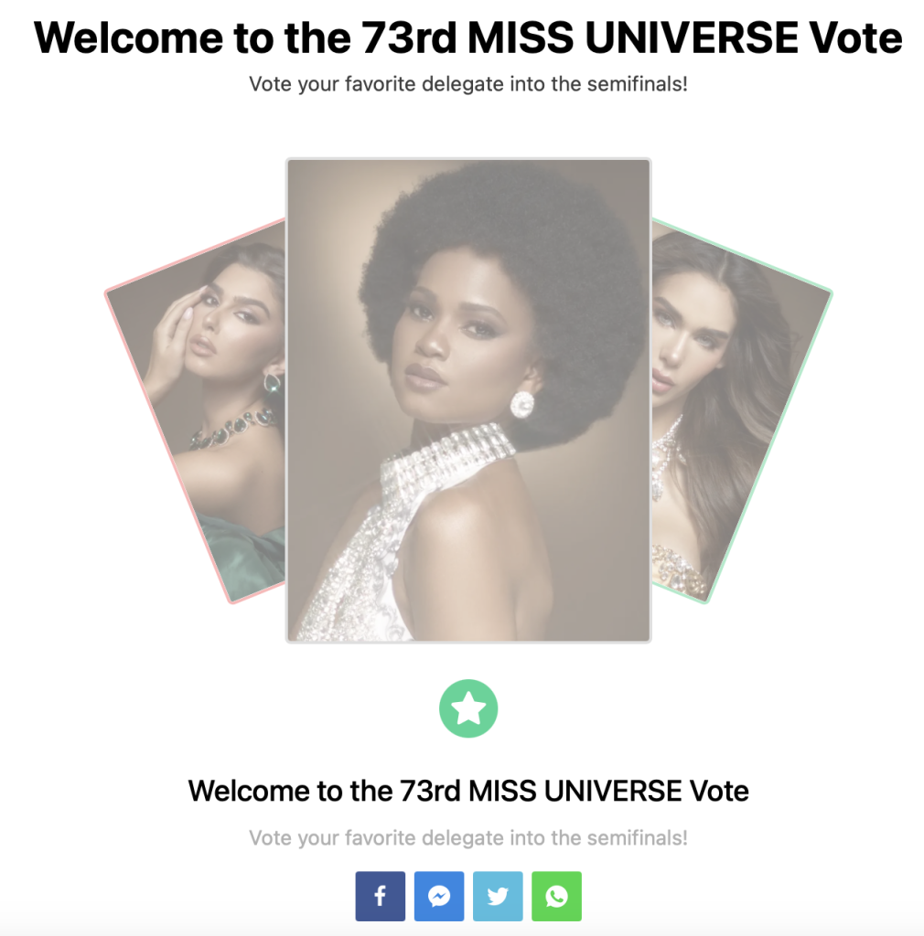Viewport: 924px width, 936px height.
Task: Share via the Messenger icon
Action: [x=439, y=896]
